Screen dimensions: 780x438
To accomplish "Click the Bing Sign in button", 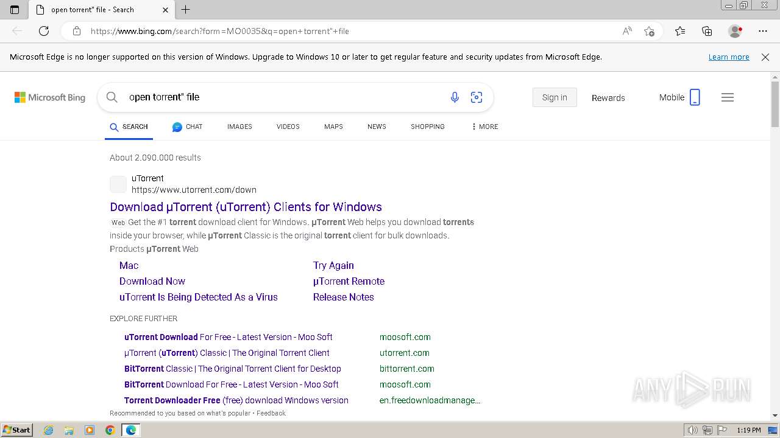I will (555, 97).
